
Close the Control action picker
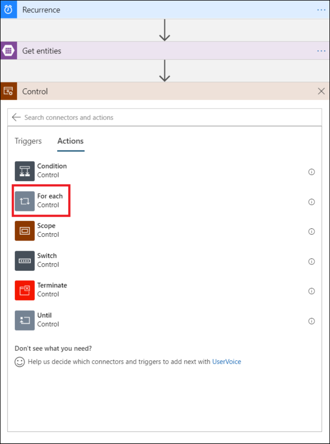pyautogui.click(x=321, y=91)
